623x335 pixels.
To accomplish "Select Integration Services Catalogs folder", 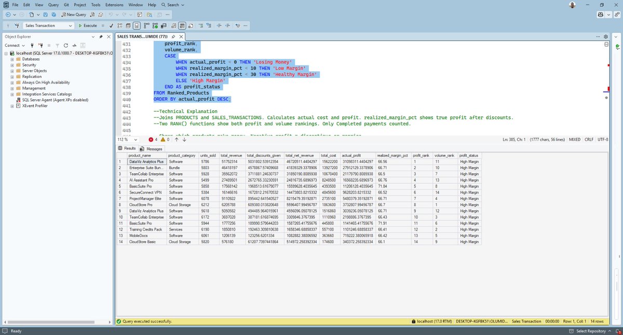I will [47, 94].
